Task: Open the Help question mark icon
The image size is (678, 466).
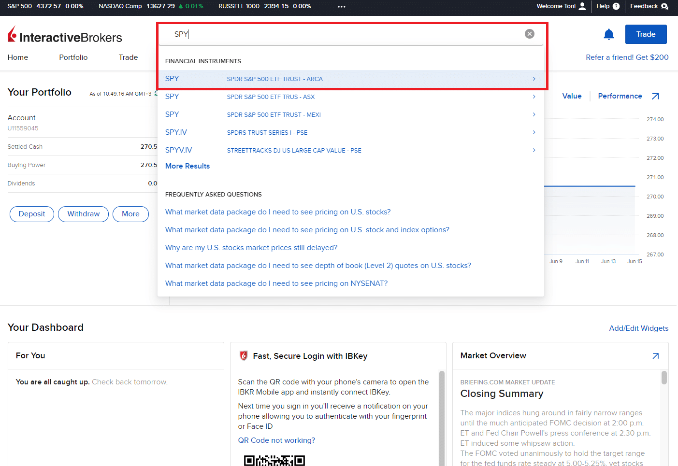Action: point(616,6)
